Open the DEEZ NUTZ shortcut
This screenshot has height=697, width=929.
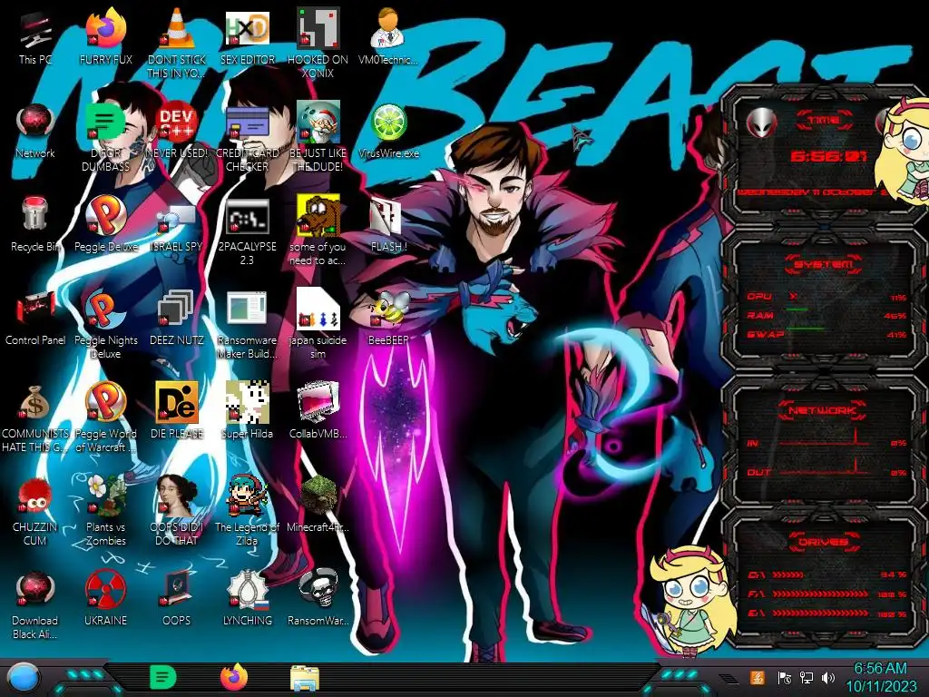pos(177,319)
